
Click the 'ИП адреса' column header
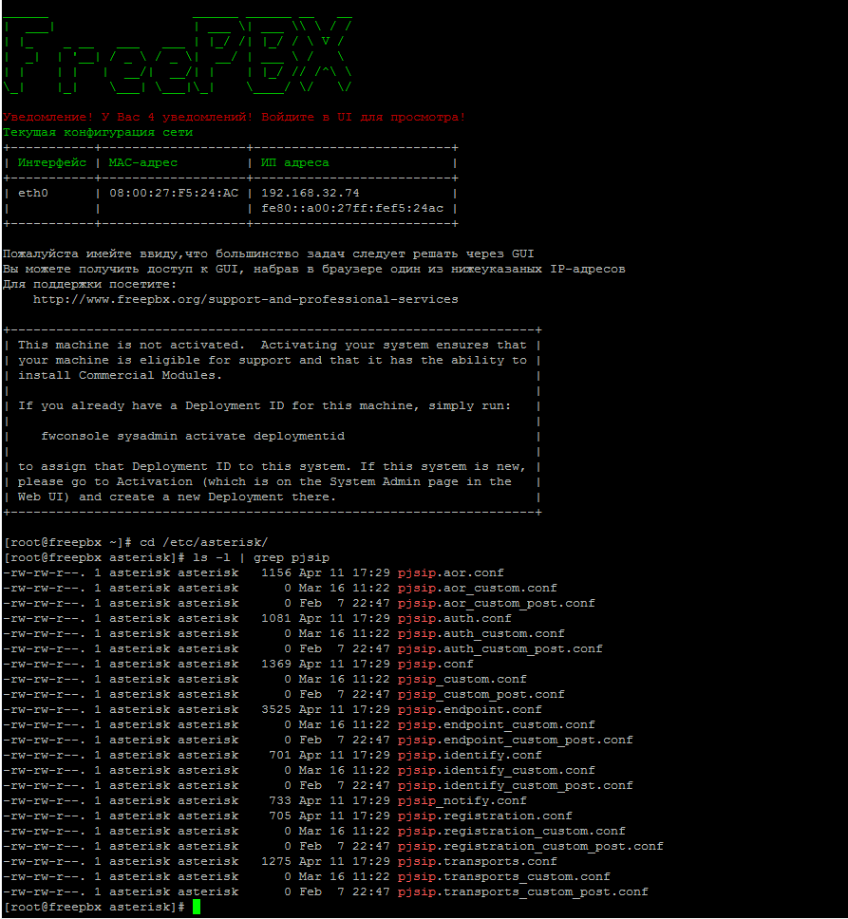click(x=294, y=163)
